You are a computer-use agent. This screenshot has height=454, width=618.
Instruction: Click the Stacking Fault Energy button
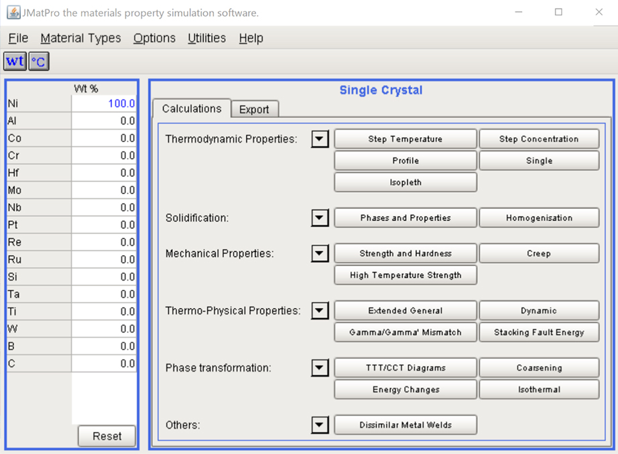(539, 332)
